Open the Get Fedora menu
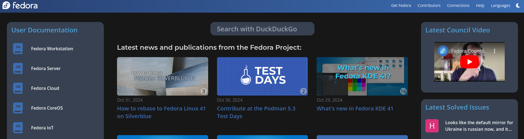This screenshot has width=524, height=139. click(401, 5)
